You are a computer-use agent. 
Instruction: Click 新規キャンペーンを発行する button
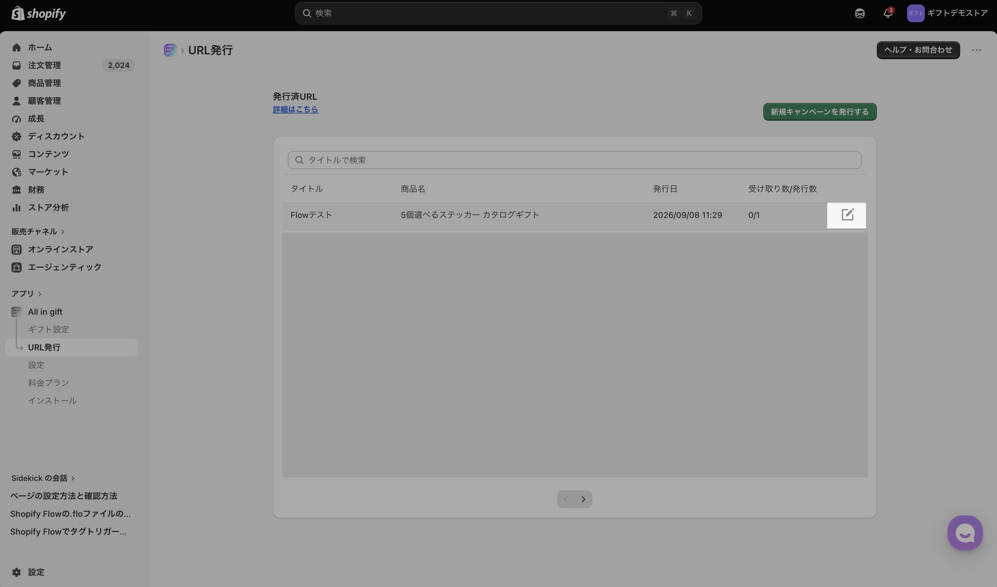coord(820,112)
